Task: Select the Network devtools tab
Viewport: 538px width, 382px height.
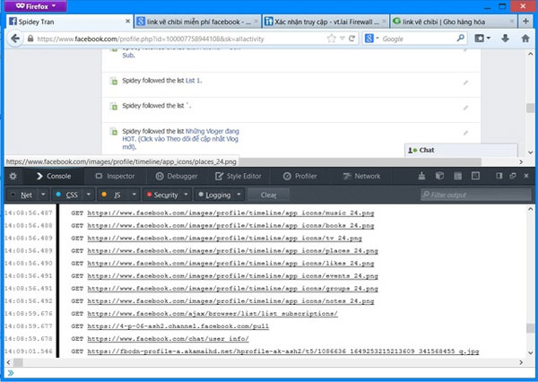Action: point(361,176)
